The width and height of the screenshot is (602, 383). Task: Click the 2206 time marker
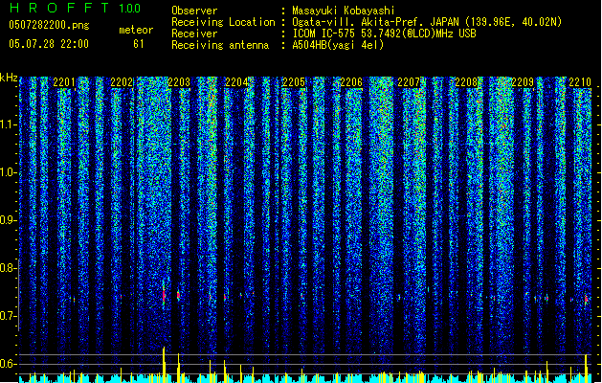[x=351, y=82]
